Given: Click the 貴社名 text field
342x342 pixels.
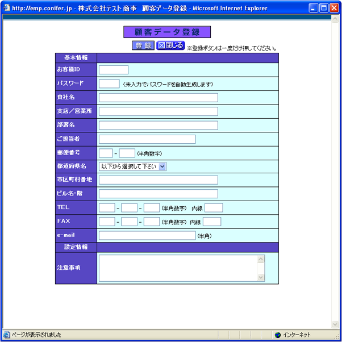Looking at the screenshot, I should pos(159,98).
